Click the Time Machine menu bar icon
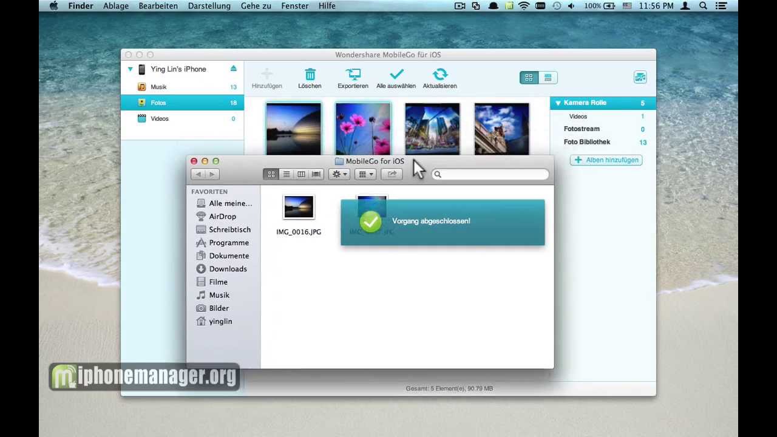This screenshot has height=437, width=777. click(557, 6)
